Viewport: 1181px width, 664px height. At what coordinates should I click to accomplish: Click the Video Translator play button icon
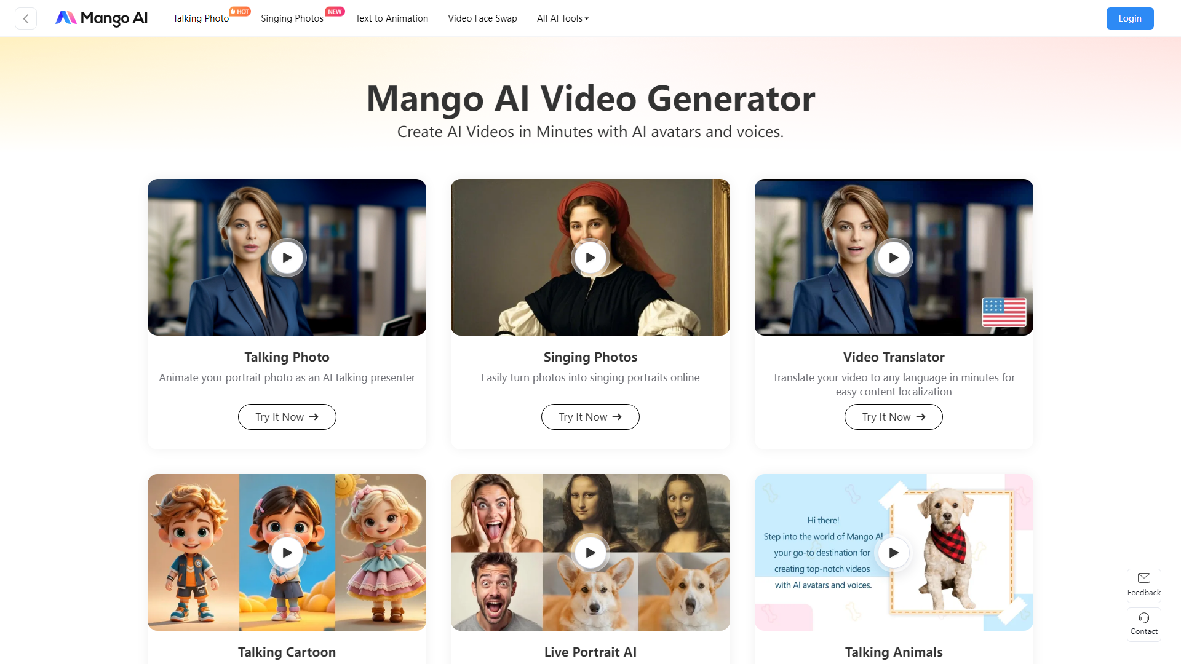coord(893,257)
